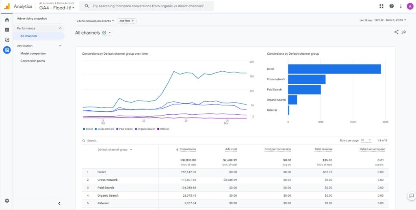The width and height of the screenshot is (416, 210).
Task: Open the Home section in left rail
Action: pos(7,20)
